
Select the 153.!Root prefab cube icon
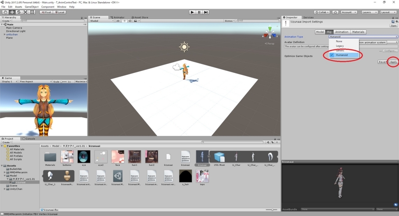tap(219, 157)
